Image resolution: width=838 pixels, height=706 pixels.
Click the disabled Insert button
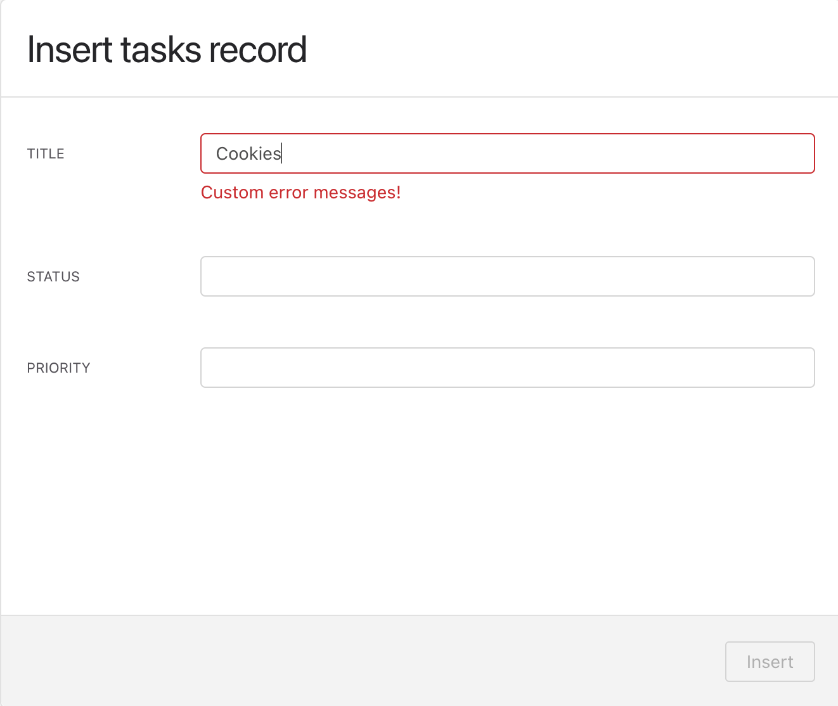click(x=770, y=662)
